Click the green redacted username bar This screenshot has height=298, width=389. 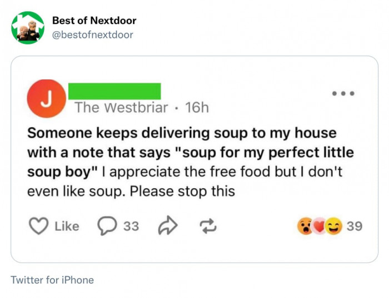(x=114, y=91)
